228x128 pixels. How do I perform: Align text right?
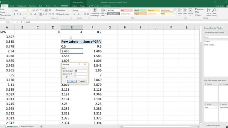pos(46,14)
